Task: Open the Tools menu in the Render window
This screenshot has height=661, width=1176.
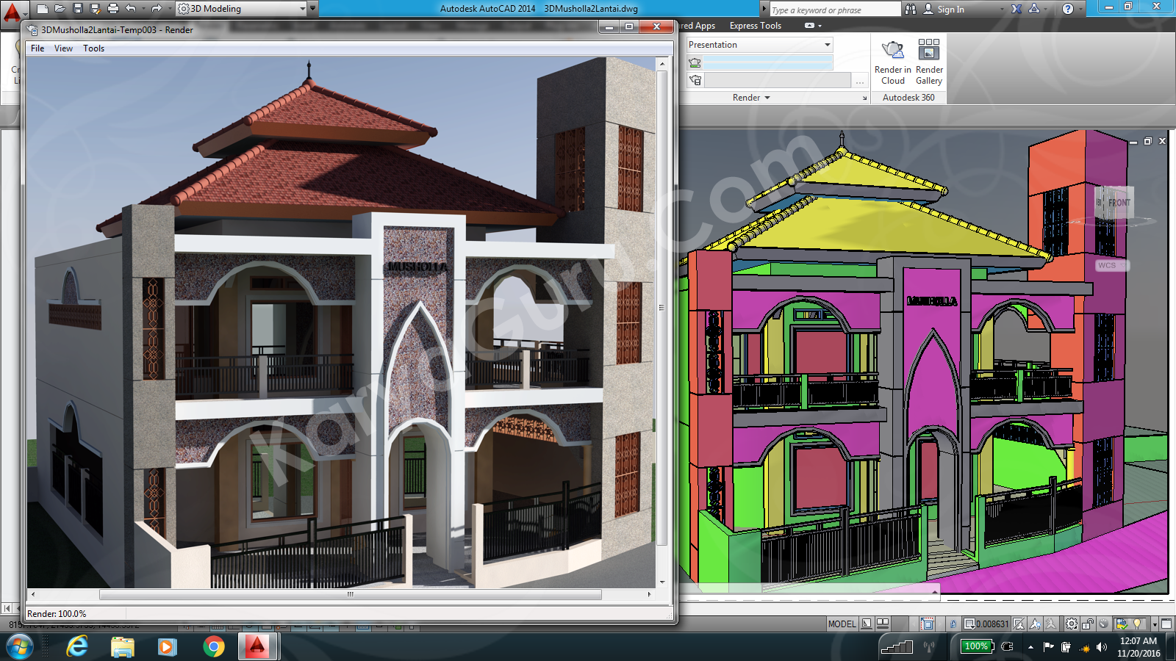Action: (x=93, y=48)
